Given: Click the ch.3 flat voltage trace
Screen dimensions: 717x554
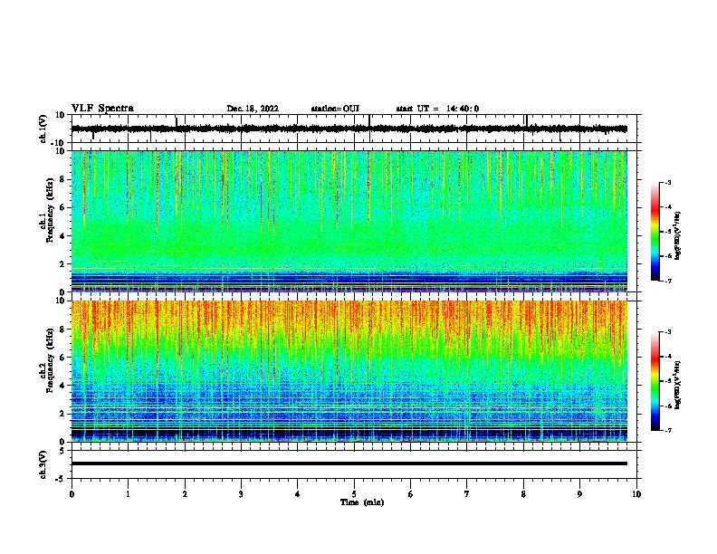Looking at the screenshot, I should [x=349, y=463].
